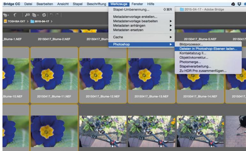Click the Dropbox menu bar icon
Viewport: 246px width, 151px height.
[x=239, y=4]
